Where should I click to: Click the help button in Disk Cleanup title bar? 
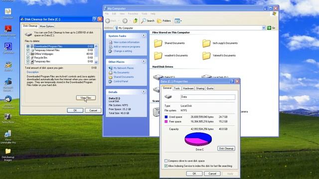[95, 19]
